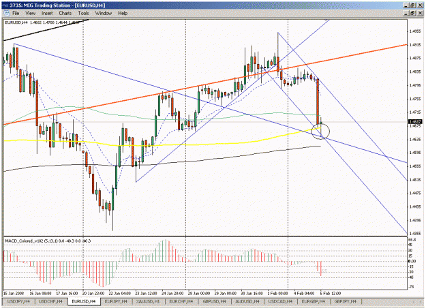The image size is (426, 308).
Task: Click the 22 Jan 04:00 time label
Action: point(119,294)
